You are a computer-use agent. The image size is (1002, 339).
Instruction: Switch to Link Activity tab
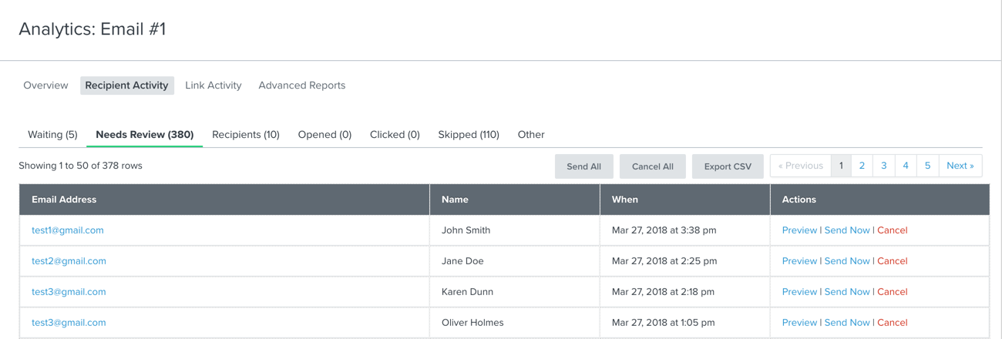pyautogui.click(x=214, y=86)
